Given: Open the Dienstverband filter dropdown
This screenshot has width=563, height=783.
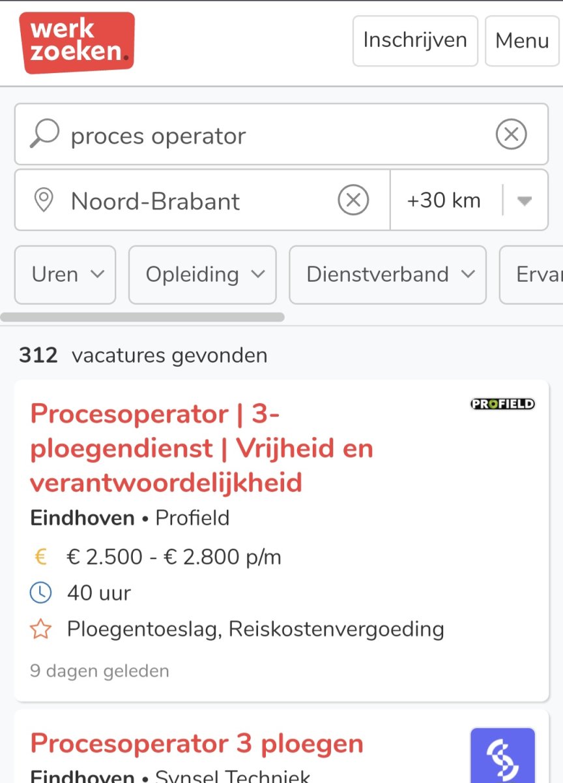Looking at the screenshot, I should pos(387,275).
